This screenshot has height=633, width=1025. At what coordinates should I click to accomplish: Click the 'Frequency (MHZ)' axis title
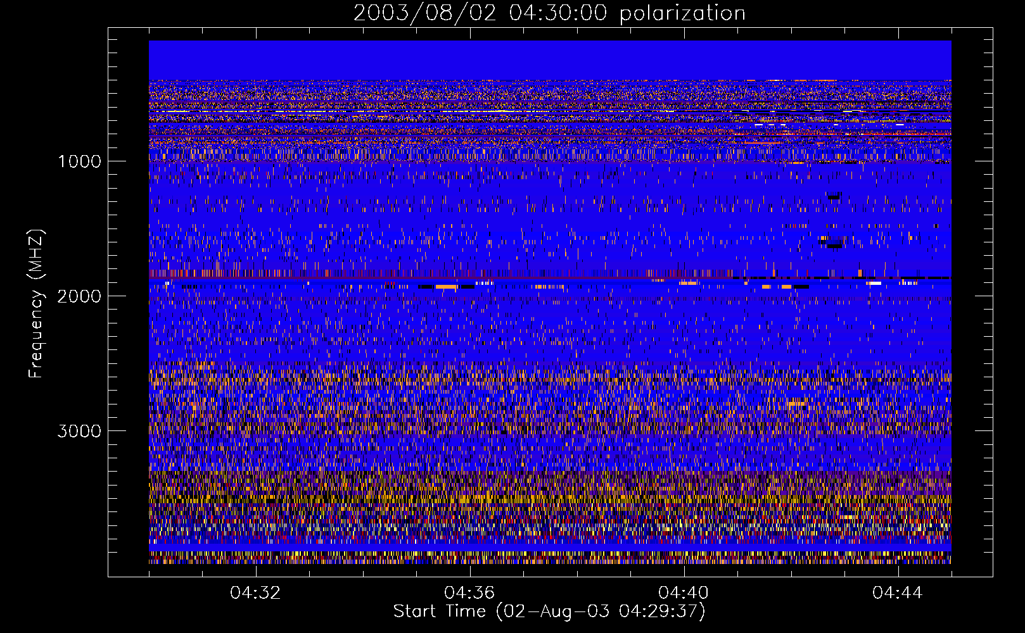pyautogui.click(x=36, y=304)
